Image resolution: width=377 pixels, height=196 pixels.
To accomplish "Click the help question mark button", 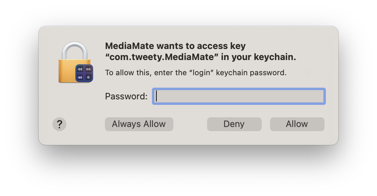I will pyautogui.click(x=59, y=124).
